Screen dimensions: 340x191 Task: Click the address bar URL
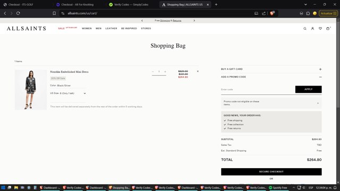click(82, 13)
